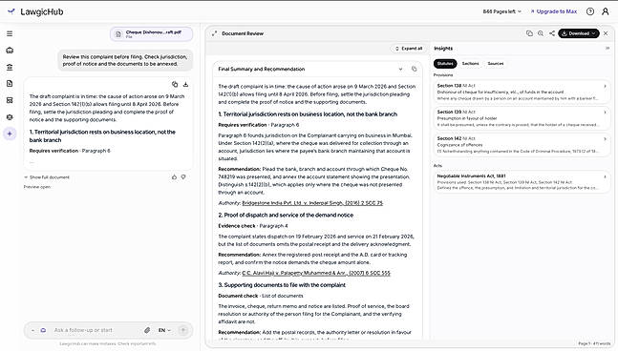Image resolution: width=618 pixels, height=351 pixels.
Task: Open the document icon in the left sidebar
Action: 10,83
